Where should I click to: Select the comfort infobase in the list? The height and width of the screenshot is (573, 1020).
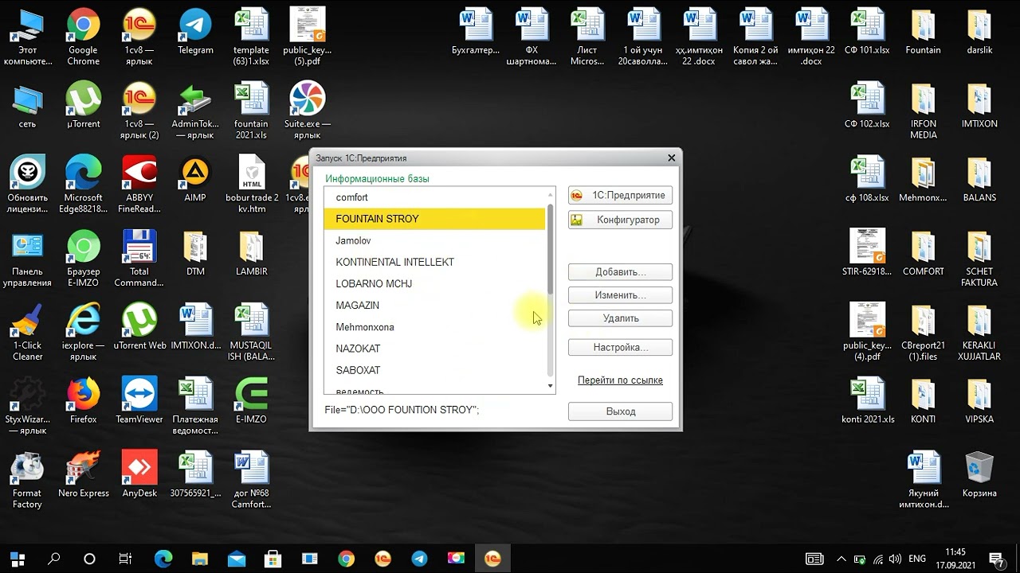coord(434,197)
